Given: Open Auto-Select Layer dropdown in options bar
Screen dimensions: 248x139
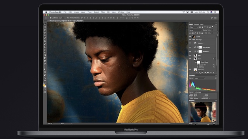Looking at the screenshot, I should pyautogui.click(x=61, y=18).
